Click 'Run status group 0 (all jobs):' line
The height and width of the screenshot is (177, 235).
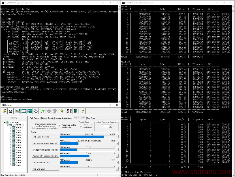click(x=19, y=87)
